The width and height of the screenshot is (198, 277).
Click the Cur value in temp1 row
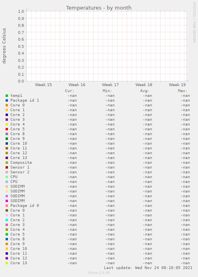[72, 96]
